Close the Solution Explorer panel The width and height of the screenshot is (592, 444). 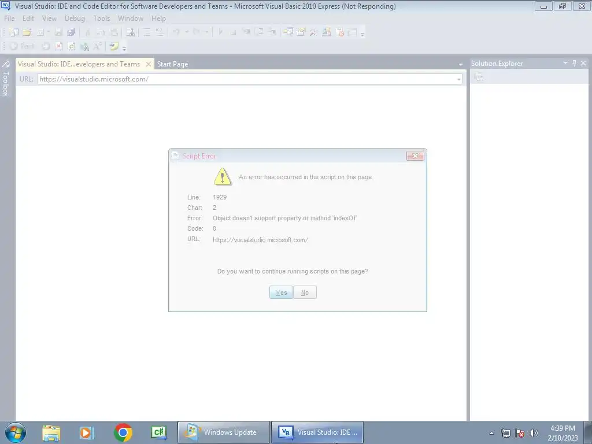(583, 63)
